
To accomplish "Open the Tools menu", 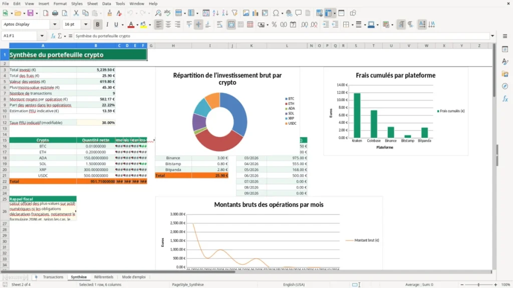I will 120,3.
